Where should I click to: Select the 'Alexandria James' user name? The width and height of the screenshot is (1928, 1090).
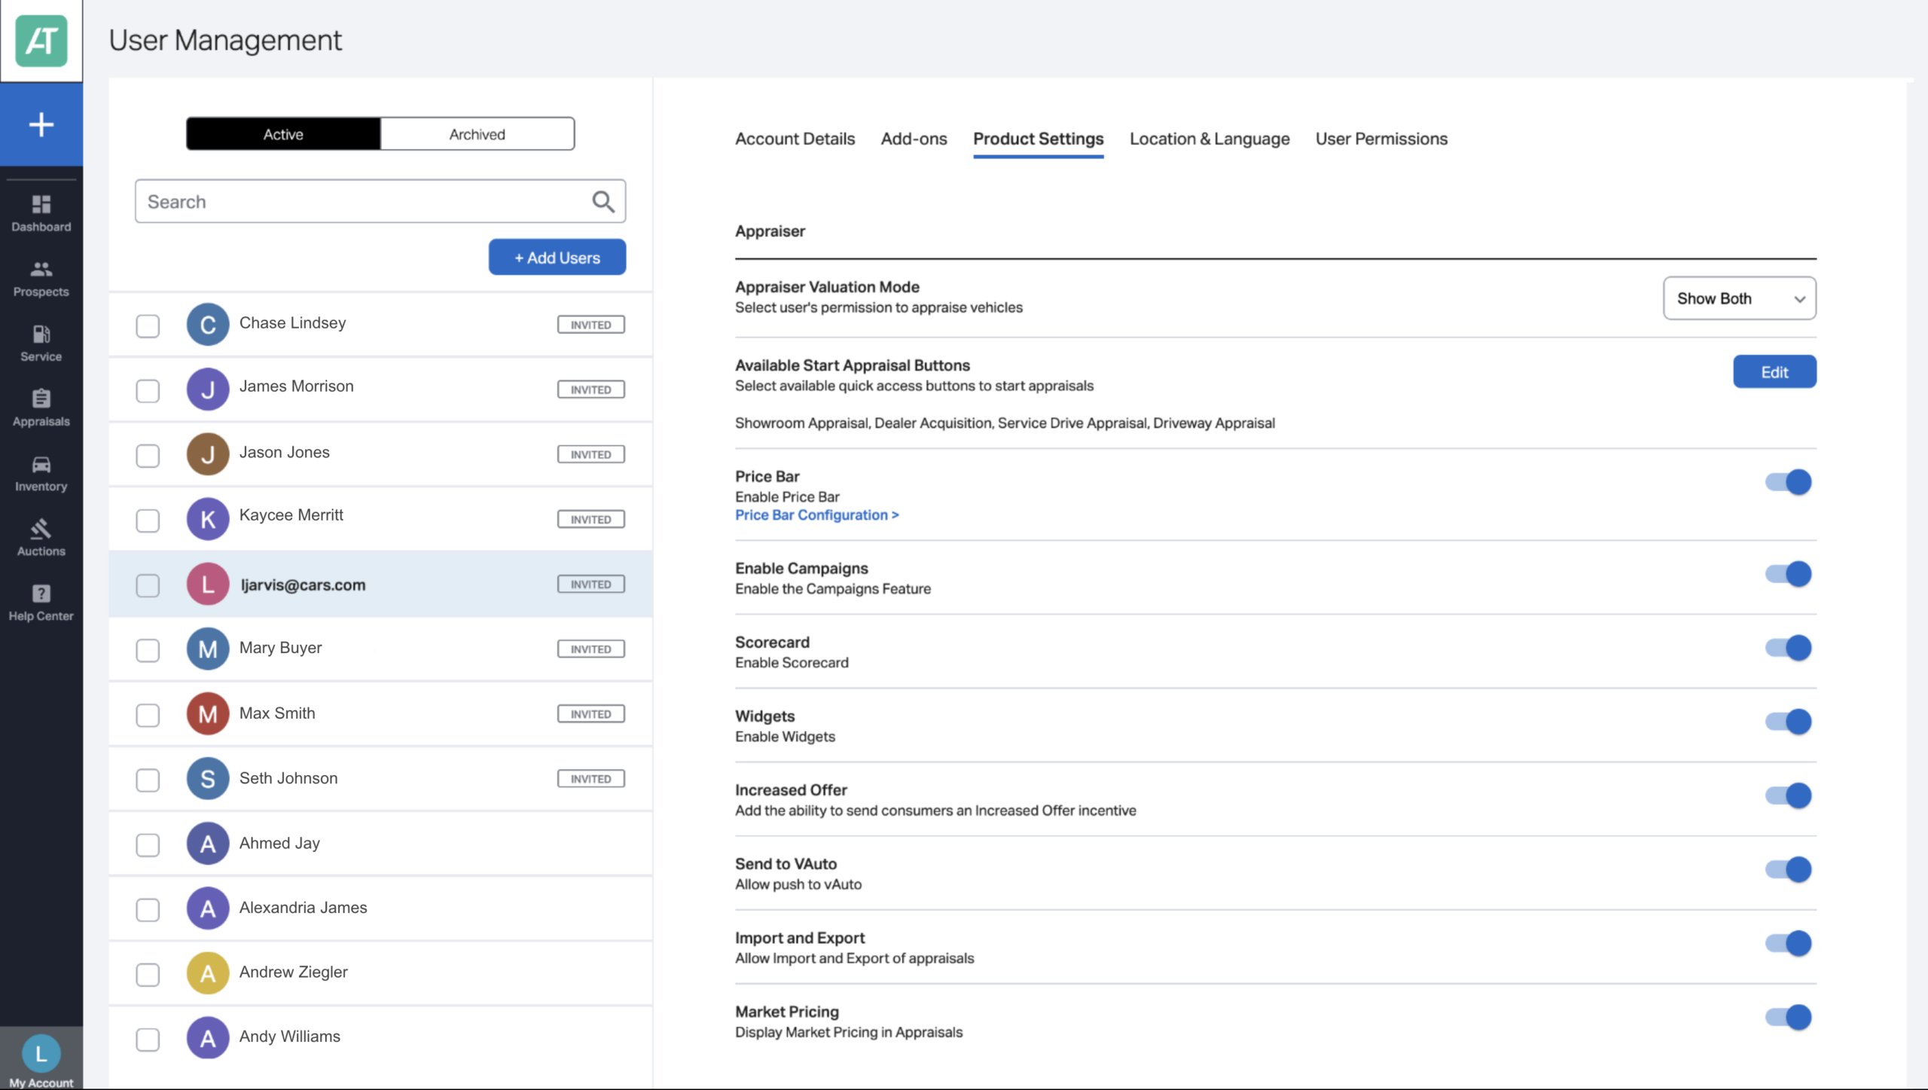304,908
